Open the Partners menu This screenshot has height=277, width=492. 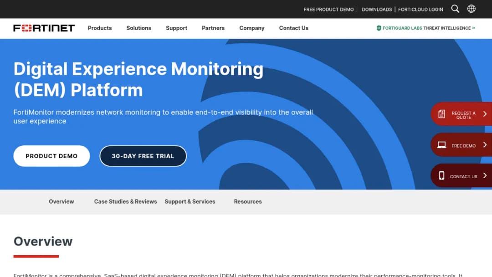pos(213,28)
